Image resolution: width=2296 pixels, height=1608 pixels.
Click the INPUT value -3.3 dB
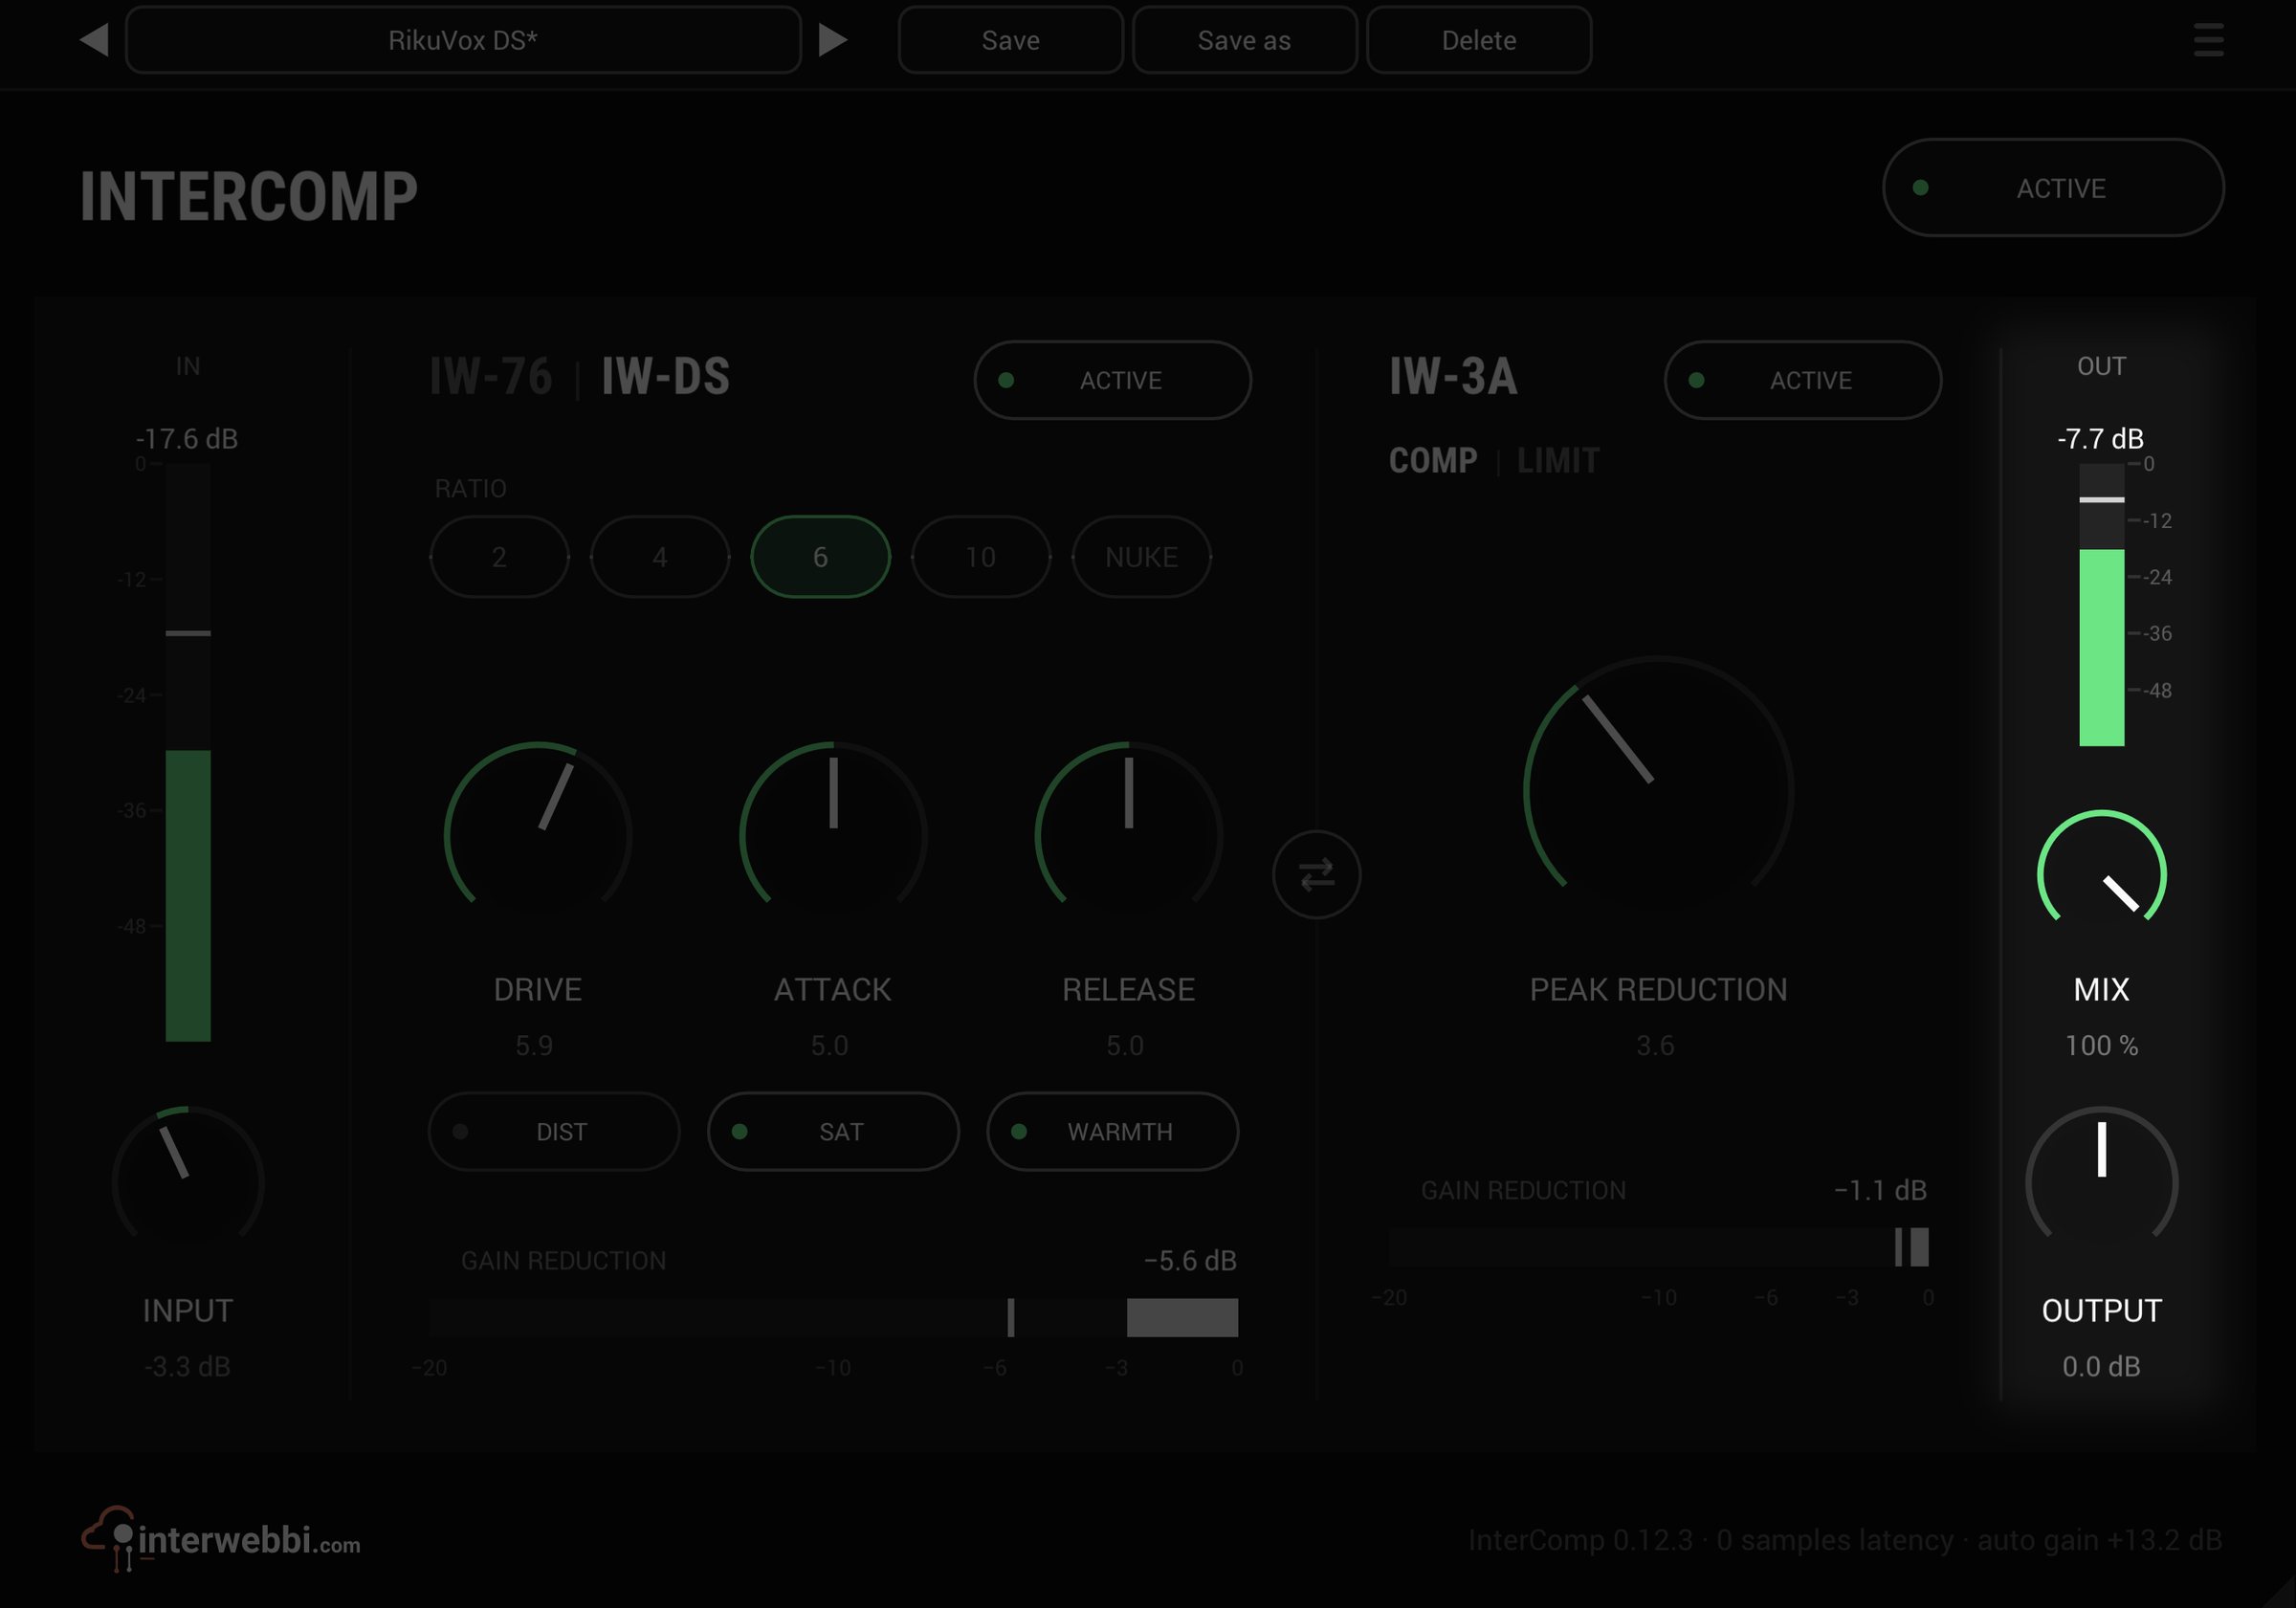point(188,1366)
